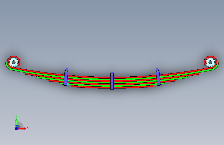Select the center blue clamp bolt

coord(112,81)
